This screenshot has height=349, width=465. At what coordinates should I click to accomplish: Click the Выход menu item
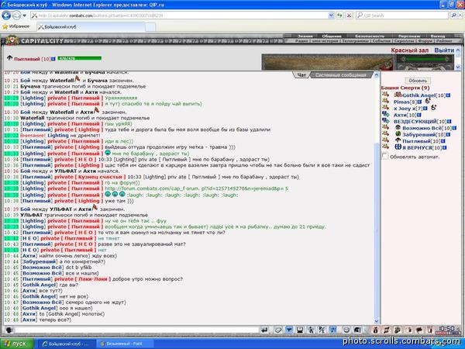(x=438, y=36)
